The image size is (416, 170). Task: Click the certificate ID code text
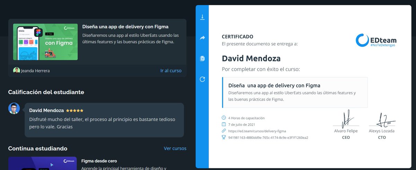(268, 137)
